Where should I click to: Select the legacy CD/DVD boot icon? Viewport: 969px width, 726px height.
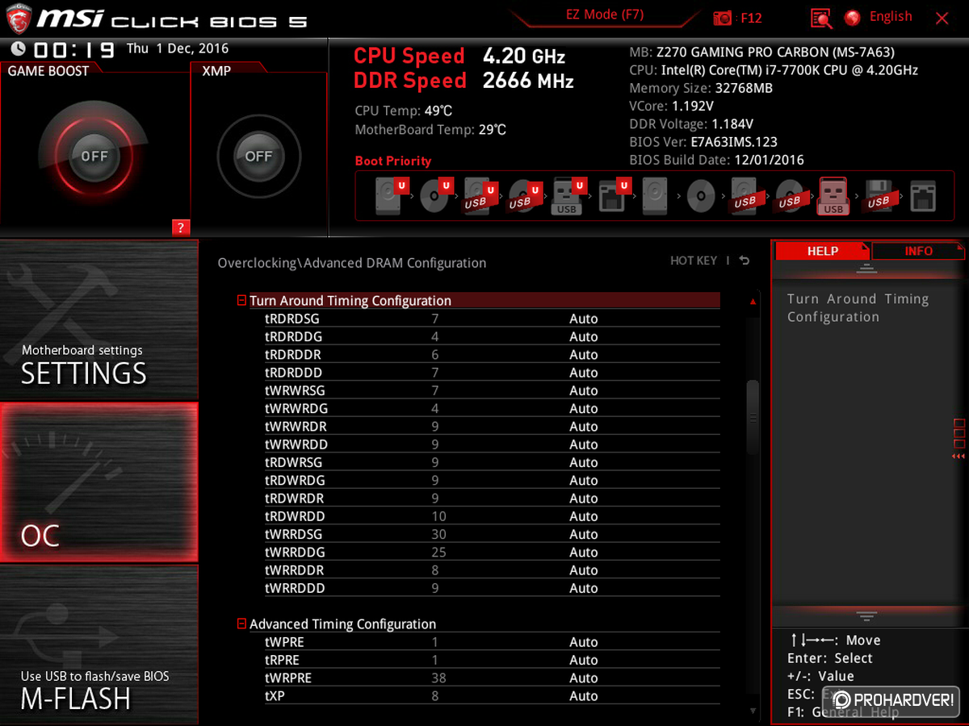(701, 196)
